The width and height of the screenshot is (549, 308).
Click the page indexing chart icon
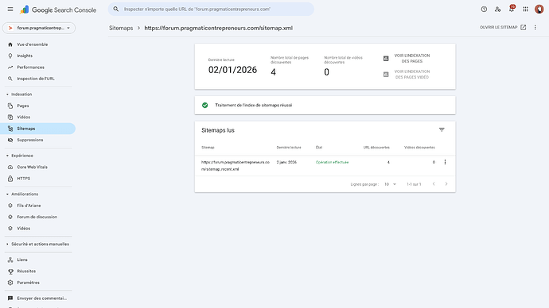[x=386, y=58]
